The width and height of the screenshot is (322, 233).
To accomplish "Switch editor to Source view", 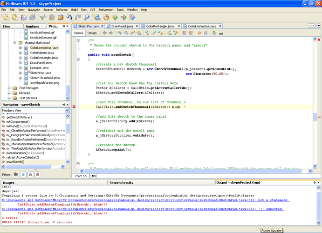I will click(78, 33).
